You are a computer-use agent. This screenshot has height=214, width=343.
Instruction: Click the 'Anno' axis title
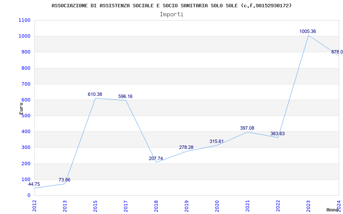332,210
